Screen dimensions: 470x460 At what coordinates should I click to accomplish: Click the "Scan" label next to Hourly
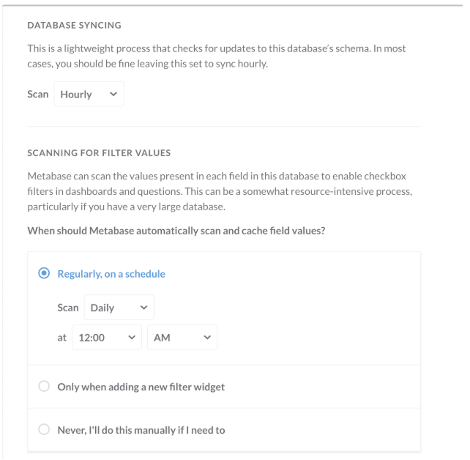coord(38,94)
